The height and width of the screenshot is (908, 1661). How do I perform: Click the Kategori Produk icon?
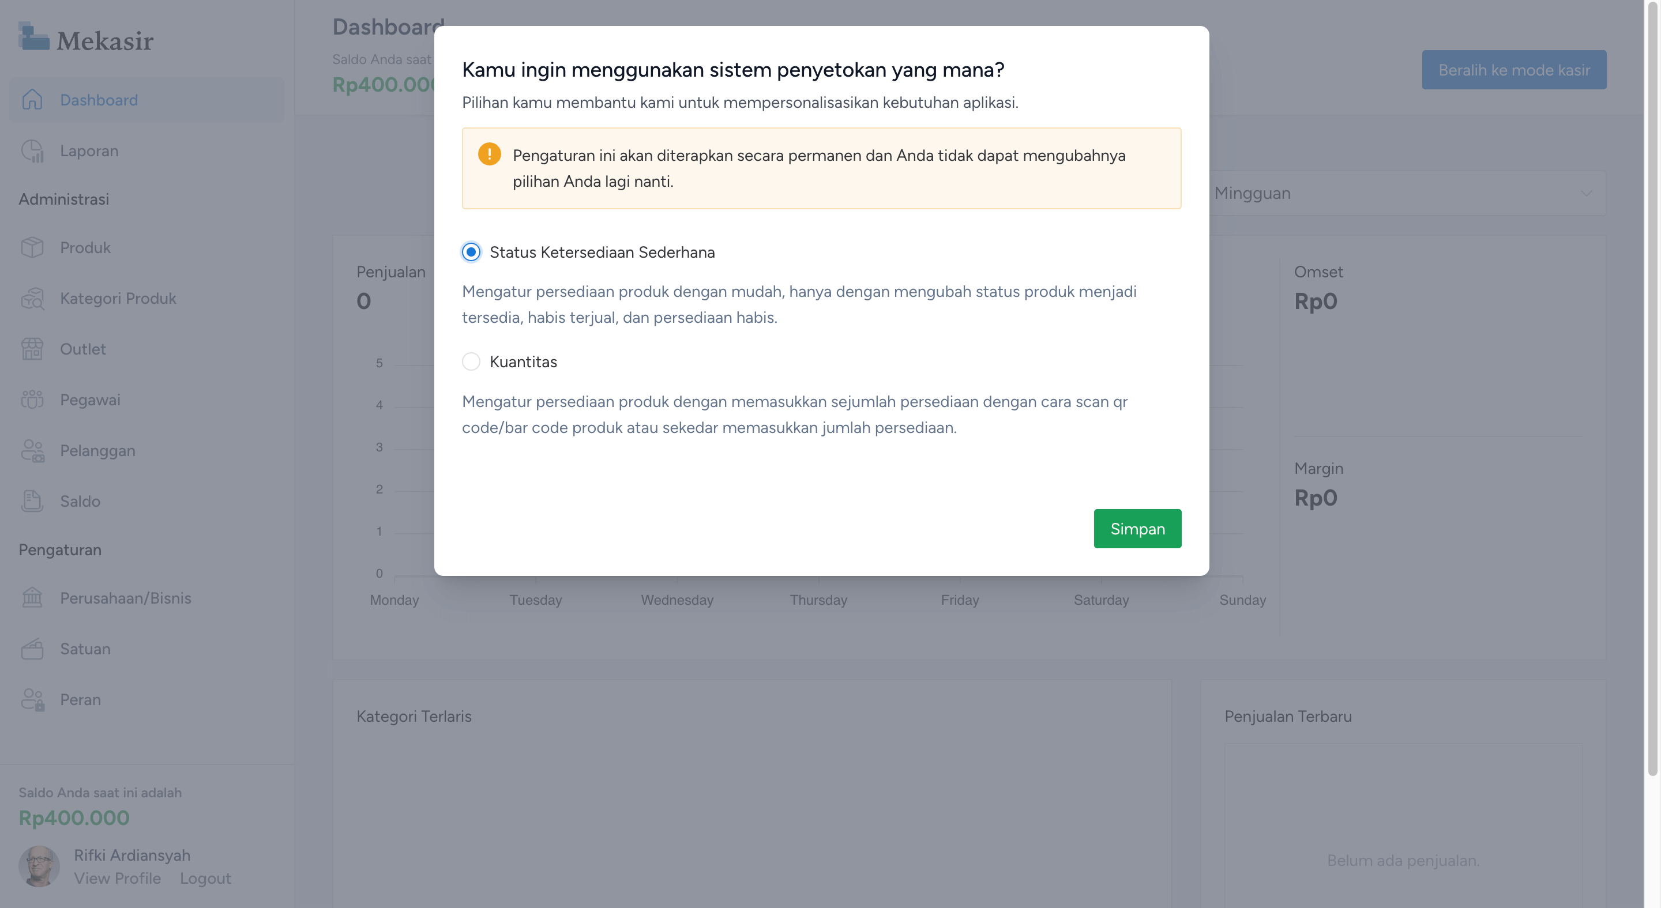pyautogui.click(x=32, y=299)
